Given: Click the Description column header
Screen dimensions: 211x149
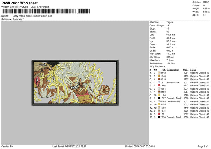Looking at the screenshot, I should (173, 70).
